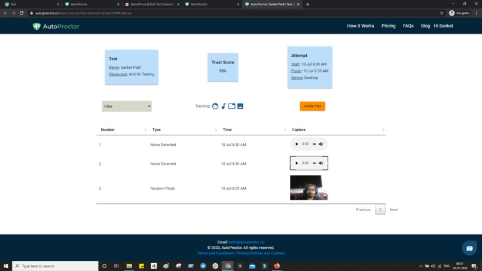Toggle audio tracking music note icon
Viewport: 482px width, 271px height.
224,106
